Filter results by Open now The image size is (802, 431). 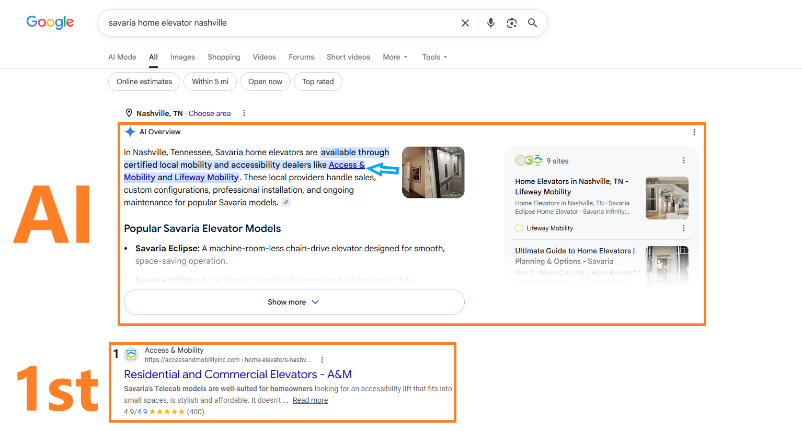(265, 81)
